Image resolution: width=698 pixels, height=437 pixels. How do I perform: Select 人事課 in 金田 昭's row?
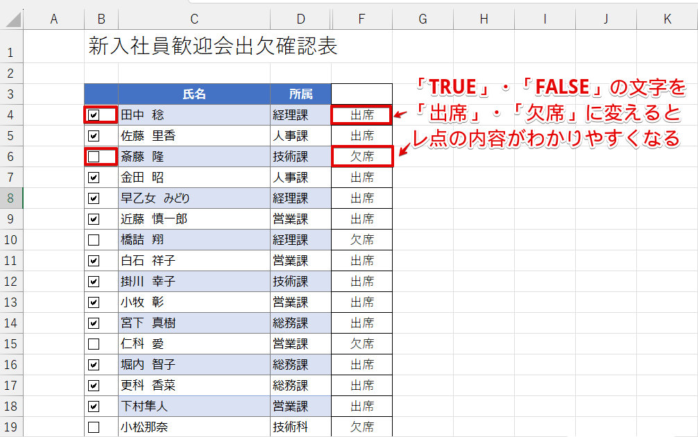click(301, 178)
